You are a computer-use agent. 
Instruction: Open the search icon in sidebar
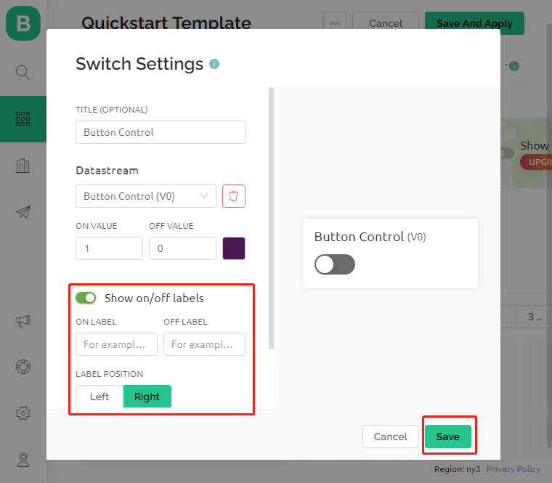click(23, 72)
